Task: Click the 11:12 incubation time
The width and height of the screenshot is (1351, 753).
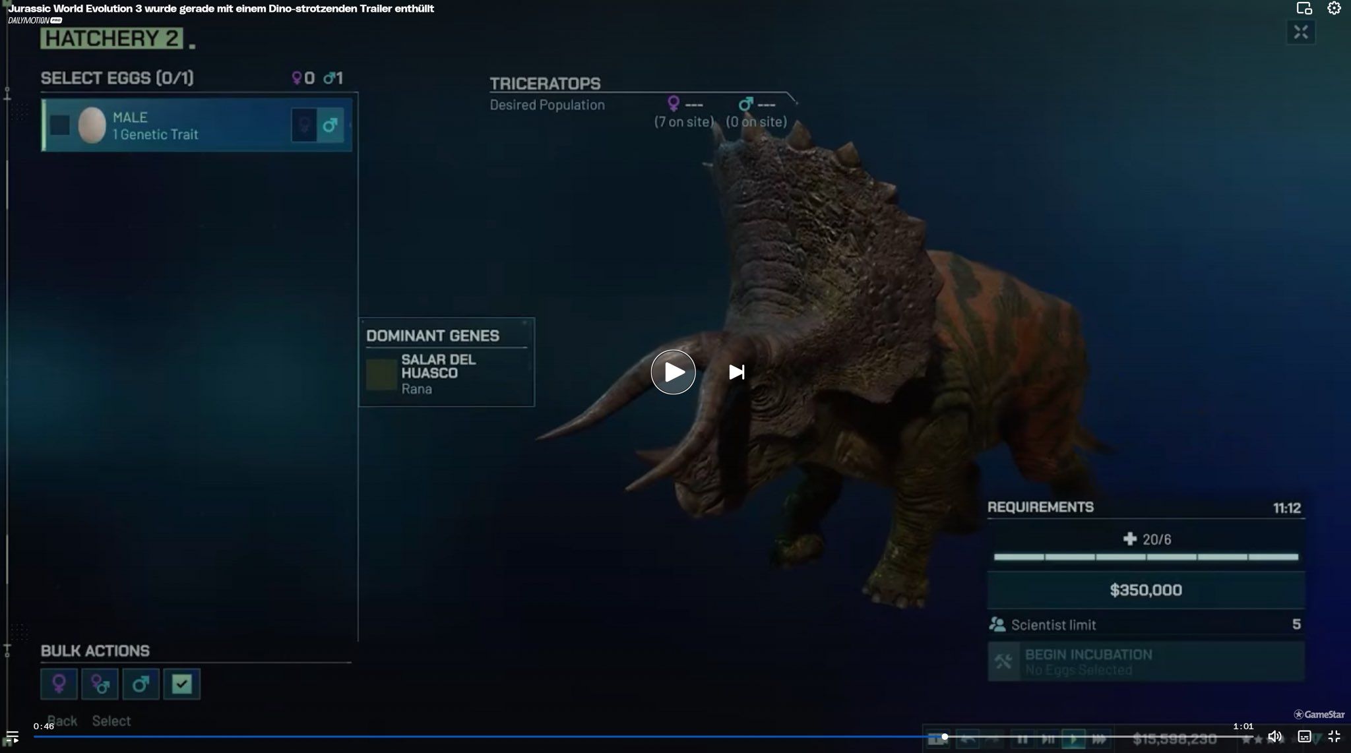Action: 1287,508
